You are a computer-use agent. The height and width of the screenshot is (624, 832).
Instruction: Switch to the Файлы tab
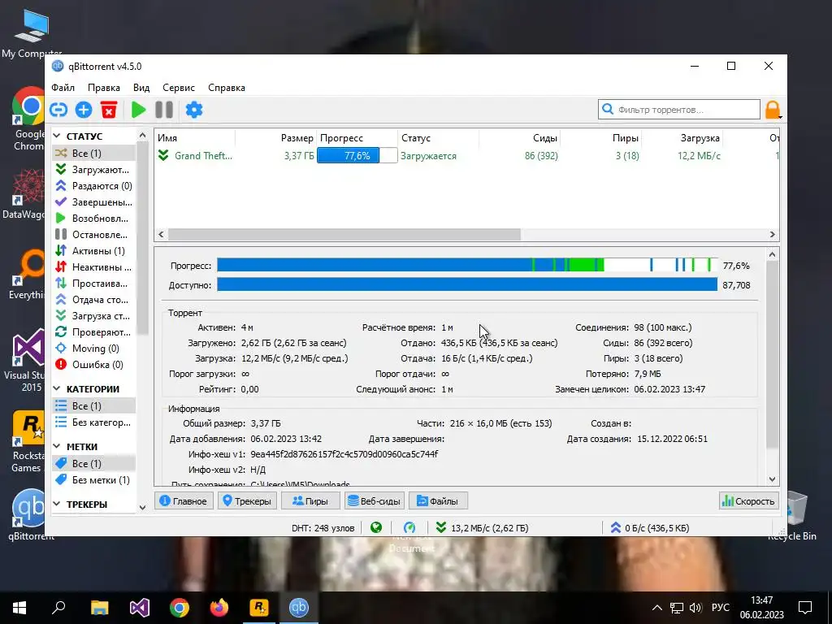(438, 500)
